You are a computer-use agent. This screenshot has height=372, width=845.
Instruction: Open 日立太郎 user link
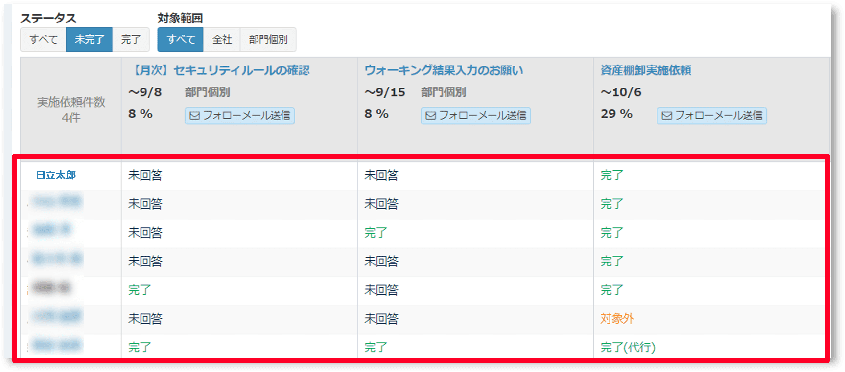tap(56, 175)
